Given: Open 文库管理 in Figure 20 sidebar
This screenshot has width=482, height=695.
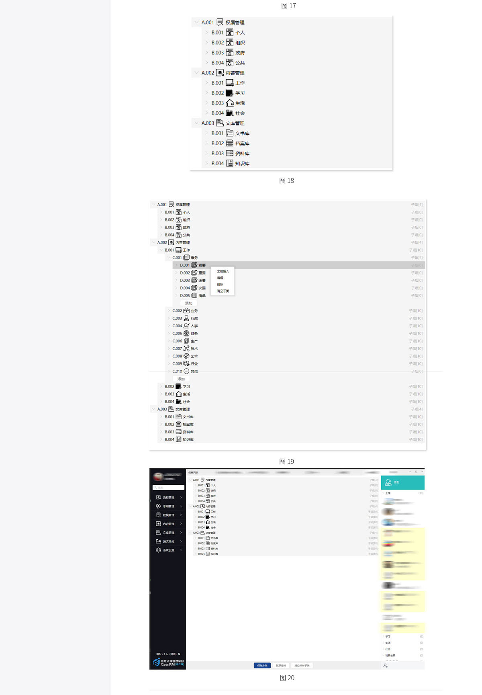Looking at the screenshot, I should click(x=169, y=533).
